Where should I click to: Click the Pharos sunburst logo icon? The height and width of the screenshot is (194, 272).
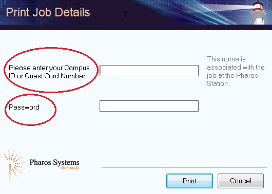pyautogui.click(x=13, y=166)
